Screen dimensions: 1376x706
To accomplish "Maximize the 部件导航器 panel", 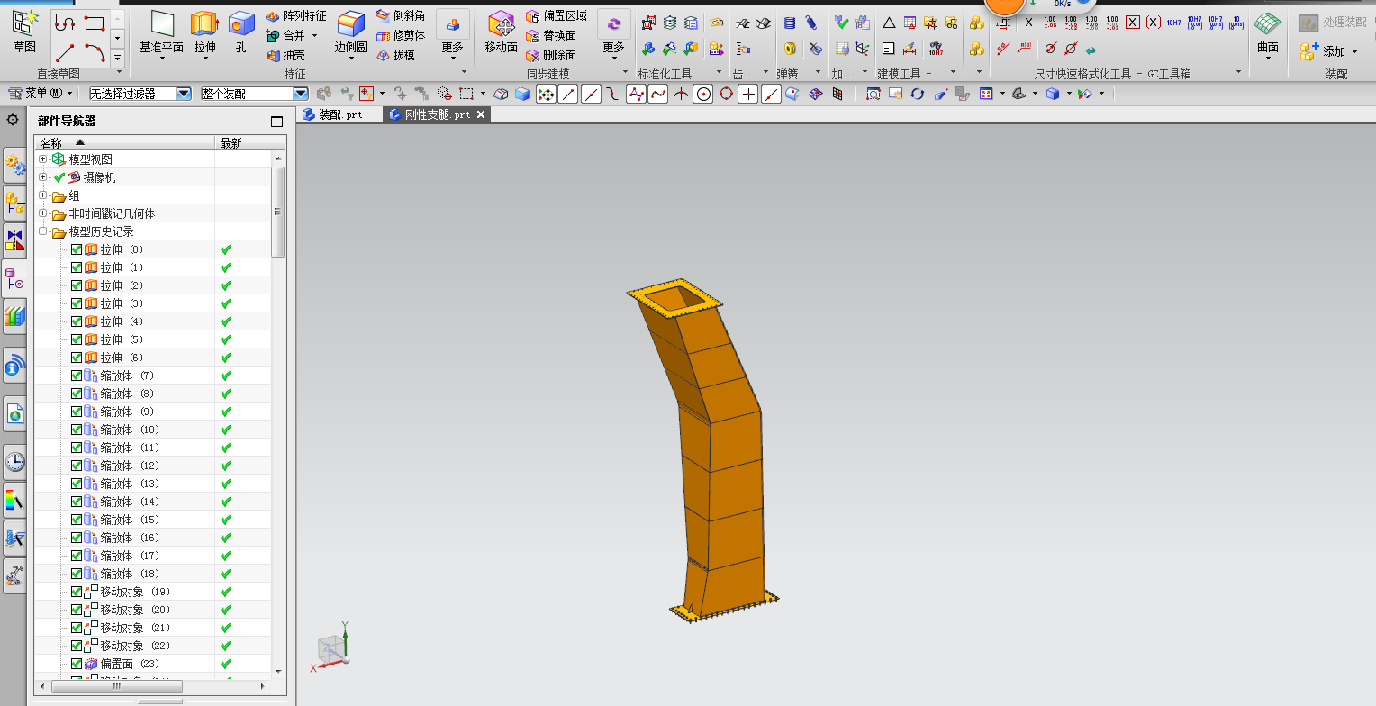I will (x=276, y=122).
